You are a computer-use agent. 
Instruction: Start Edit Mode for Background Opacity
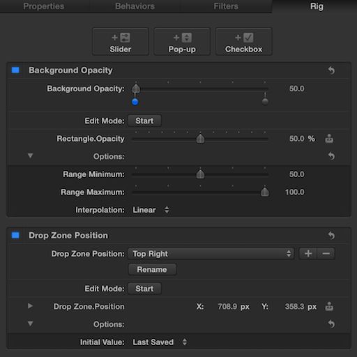(x=144, y=121)
